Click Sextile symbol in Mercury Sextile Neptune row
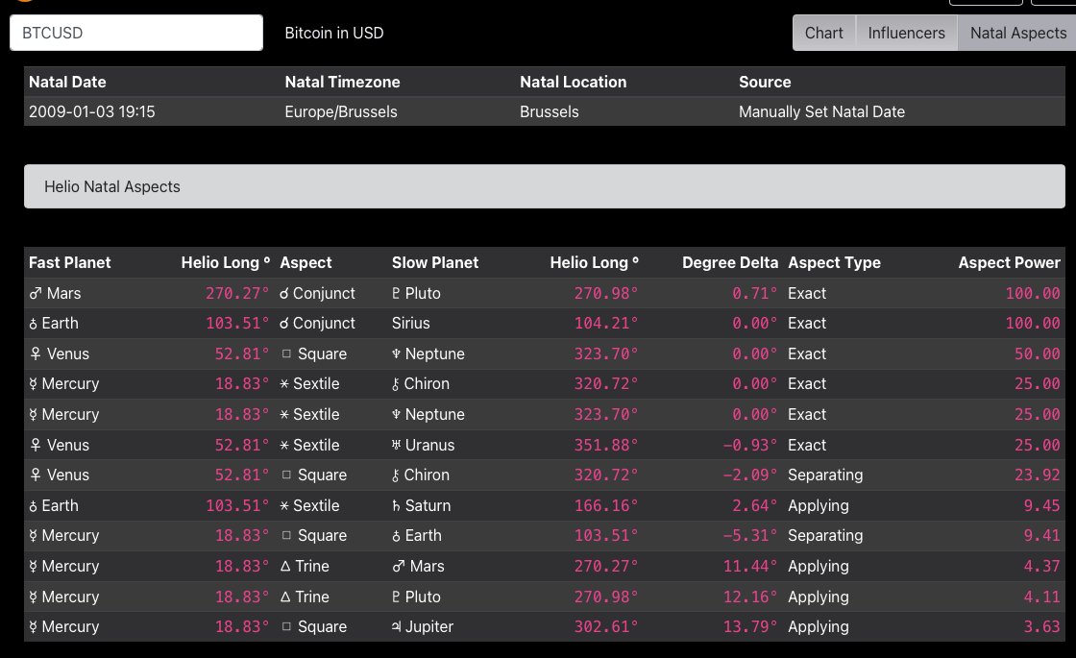Viewport: 1076px width, 658px height. click(284, 414)
